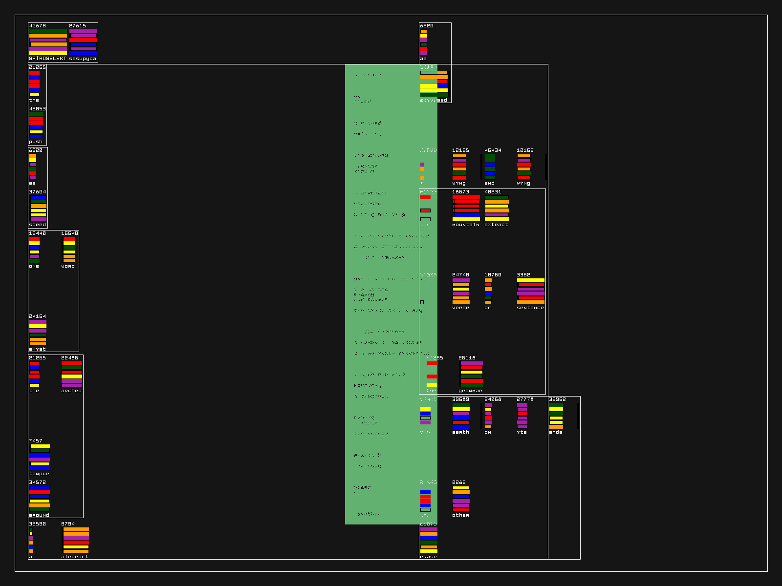782x586 pixels.
Task: Select the around token thumbnail
Action: (x=40, y=499)
